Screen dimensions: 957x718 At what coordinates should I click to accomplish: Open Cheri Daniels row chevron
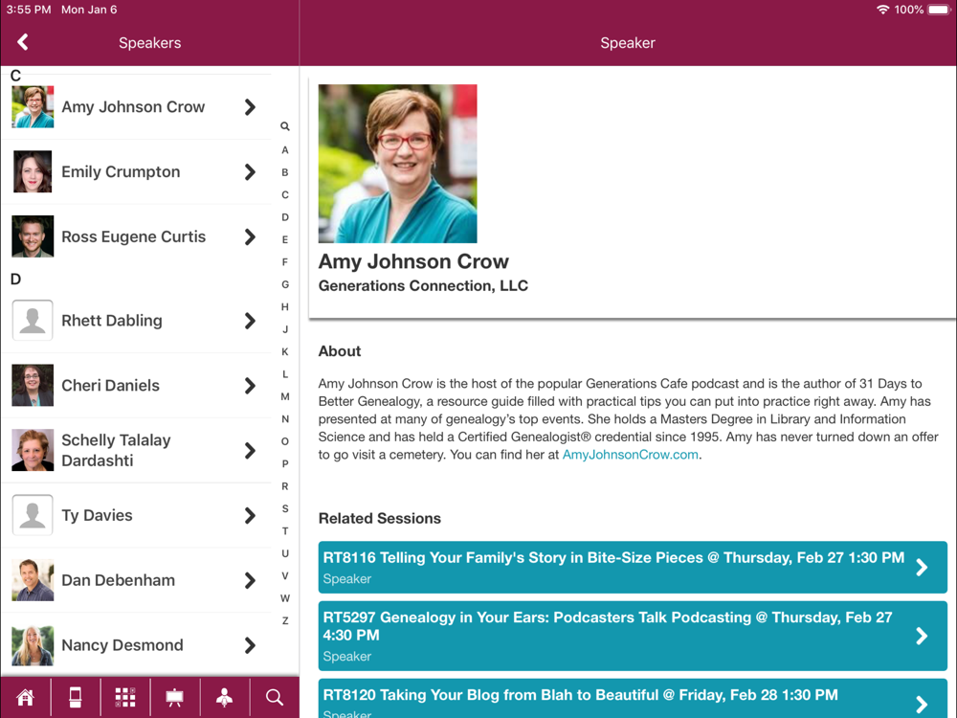tap(250, 385)
